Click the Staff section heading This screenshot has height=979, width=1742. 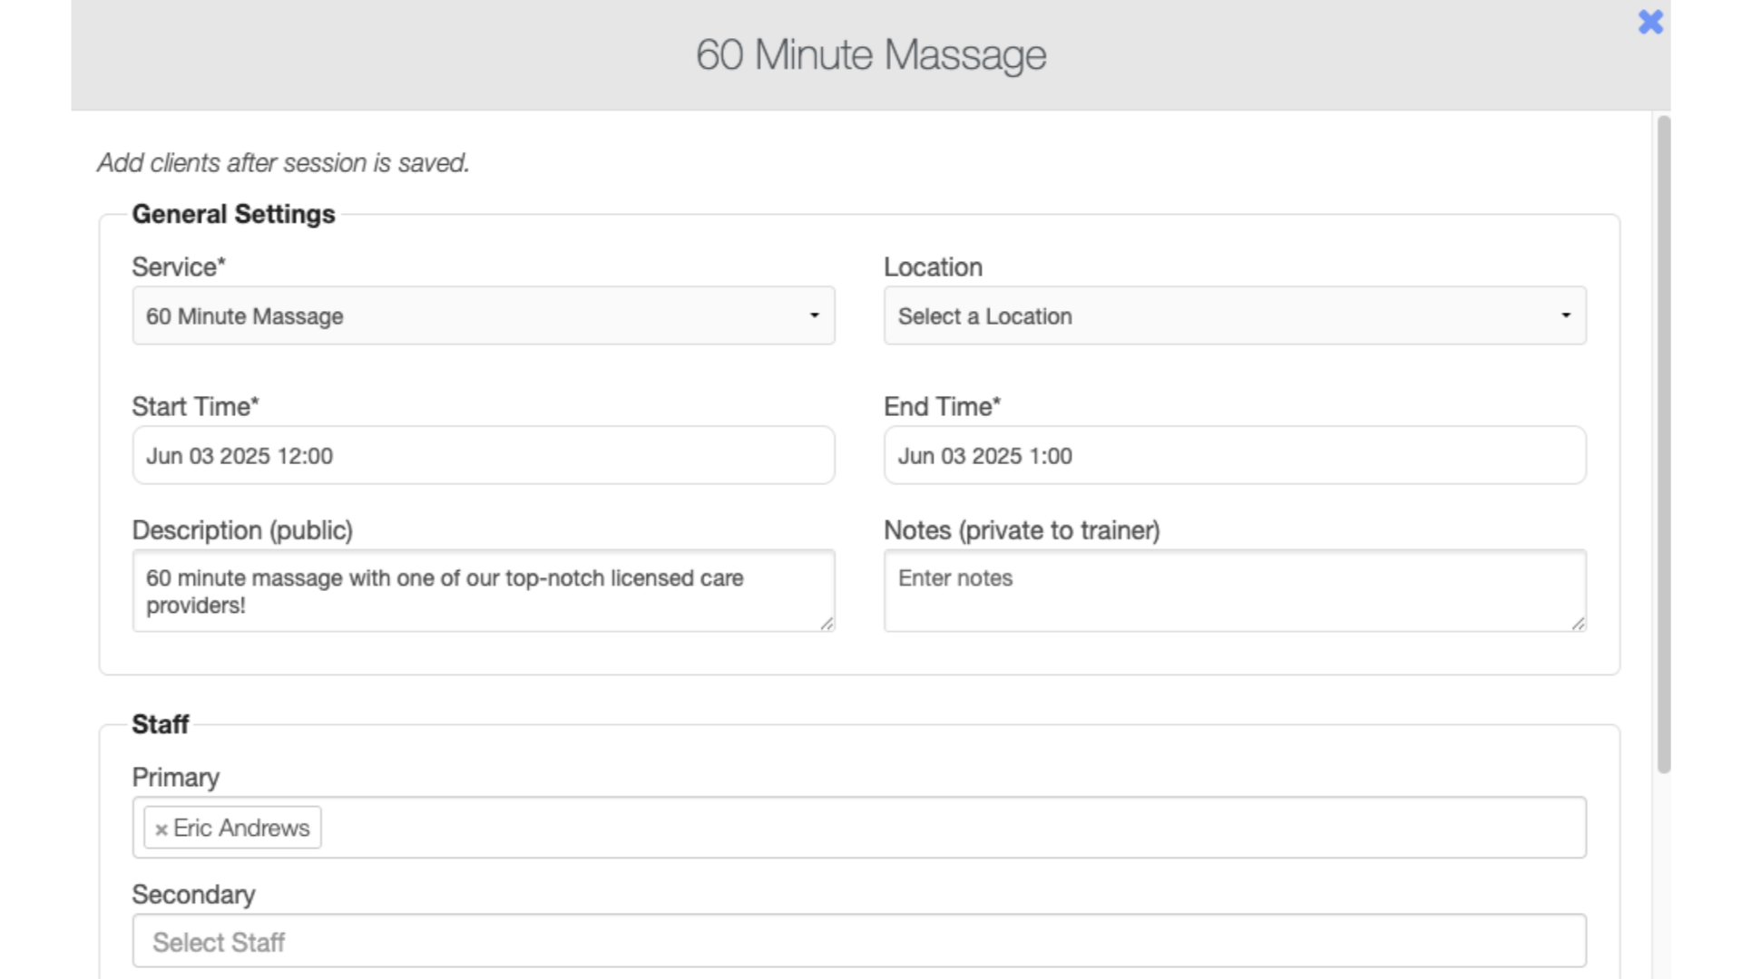tap(161, 724)
